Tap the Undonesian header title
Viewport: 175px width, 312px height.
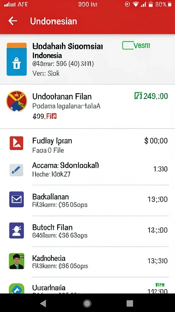tap(53, 21)
